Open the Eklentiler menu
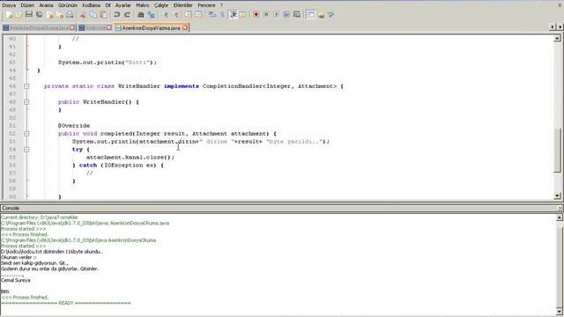The height and width of the screenshot is (317, 564). pos(183,5)
